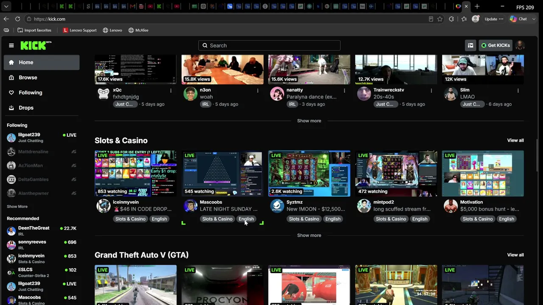Open the Import favorites bookmark

pos(34,30)
